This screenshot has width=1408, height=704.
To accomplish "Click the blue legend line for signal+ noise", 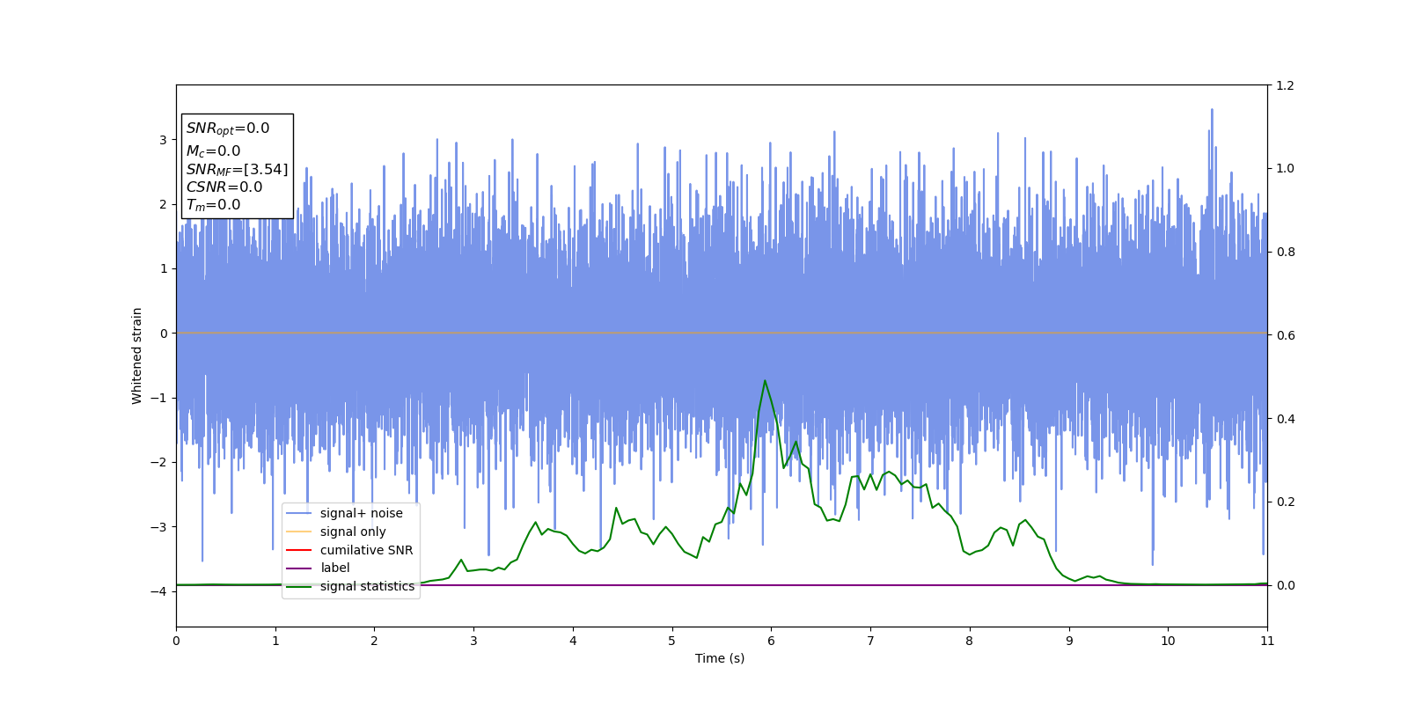I will (x=299, y=514).
